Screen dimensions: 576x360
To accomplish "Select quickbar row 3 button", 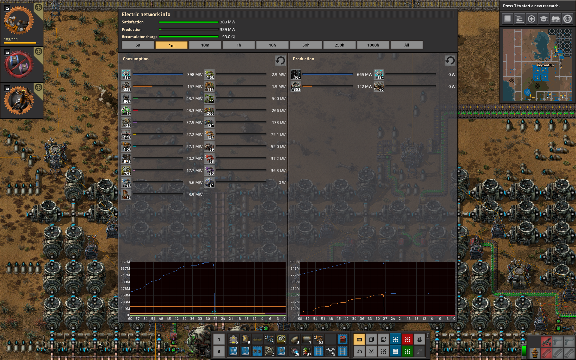I will [x=219, y=351].
